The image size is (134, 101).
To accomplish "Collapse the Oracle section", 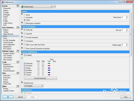I will pyautogui.click(x=18, y=6).
